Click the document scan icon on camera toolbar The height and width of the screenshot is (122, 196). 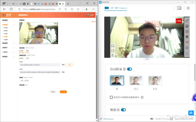tap(187, 26)
